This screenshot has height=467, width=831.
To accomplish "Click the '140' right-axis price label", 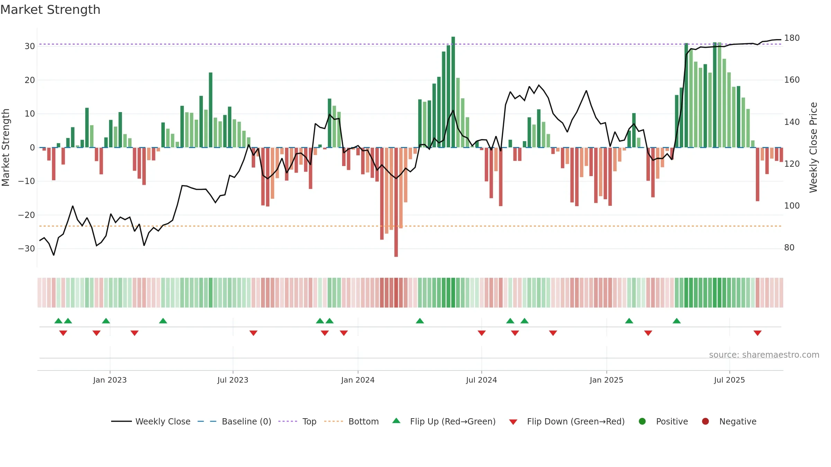I will [792, 122].
